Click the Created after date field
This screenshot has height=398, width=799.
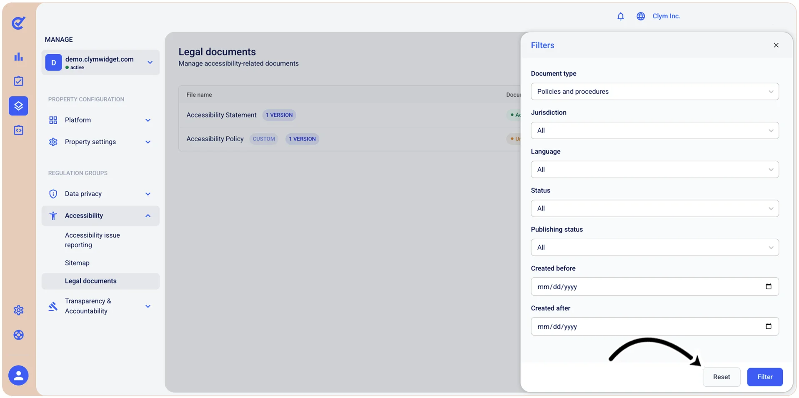click(x=655, y=327)
